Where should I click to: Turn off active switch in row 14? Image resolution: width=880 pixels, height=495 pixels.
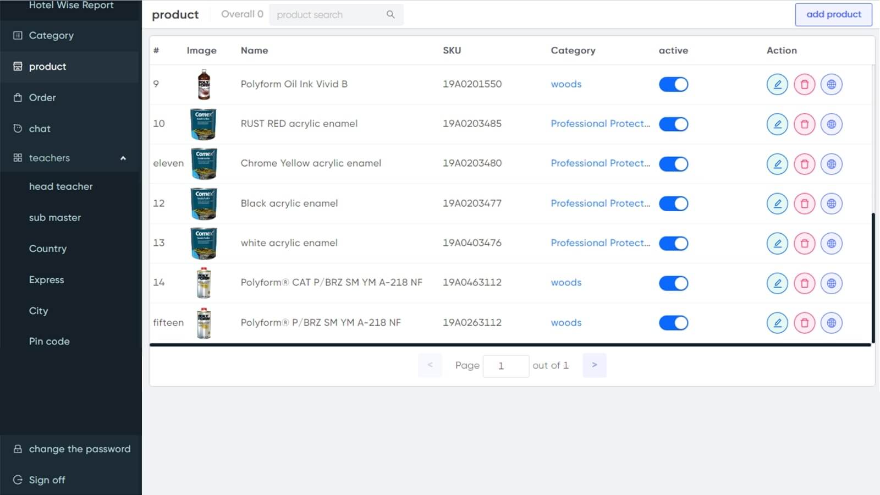673,283
